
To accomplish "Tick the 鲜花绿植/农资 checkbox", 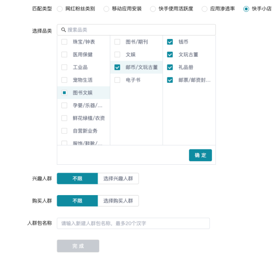I will pyautogui.click(x=64, y=118).
